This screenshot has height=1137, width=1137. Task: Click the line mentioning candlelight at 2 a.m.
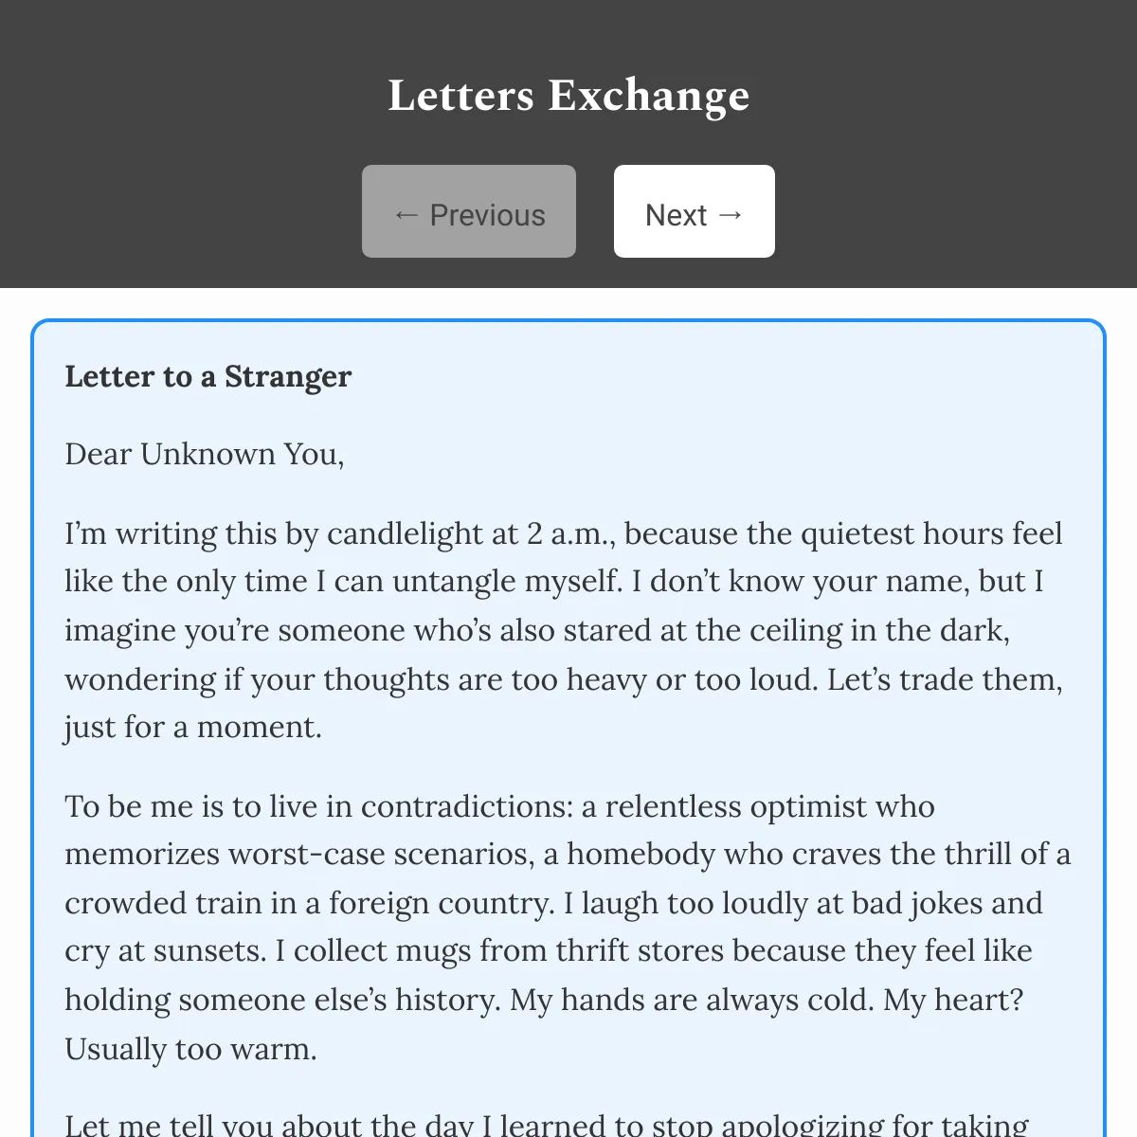[563, 533]
